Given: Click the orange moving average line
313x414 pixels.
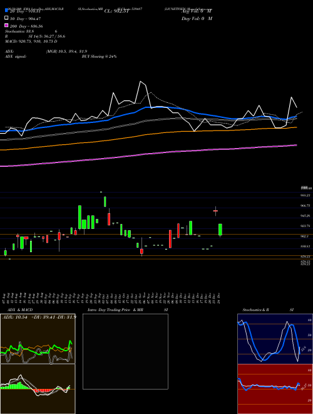Looking at the screenshot, I should [148, 134].
